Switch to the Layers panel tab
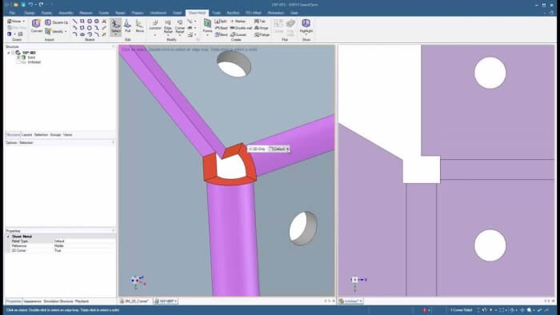Screen dimensions: 560x315 pyautogui.click(x=27, y=135)
